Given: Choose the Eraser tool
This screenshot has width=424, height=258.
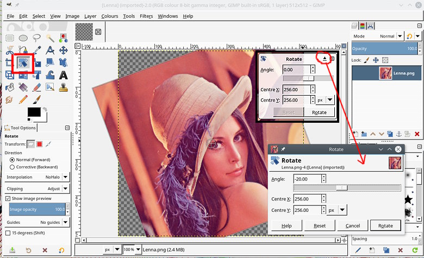Looking at the screenshot, I should [x=36, y=87].
